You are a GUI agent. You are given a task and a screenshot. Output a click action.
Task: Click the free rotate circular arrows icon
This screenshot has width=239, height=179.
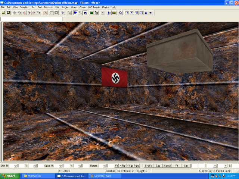pos(120,13)
